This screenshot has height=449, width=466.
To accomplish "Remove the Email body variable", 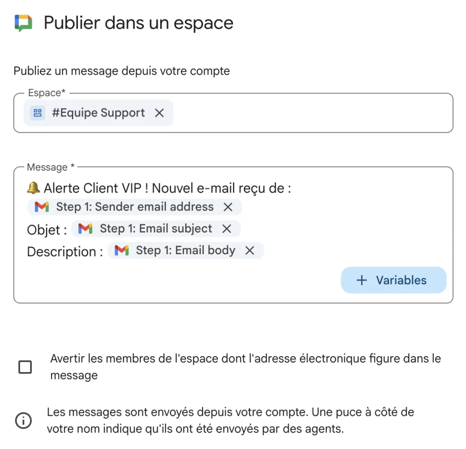I will point(249,250).
